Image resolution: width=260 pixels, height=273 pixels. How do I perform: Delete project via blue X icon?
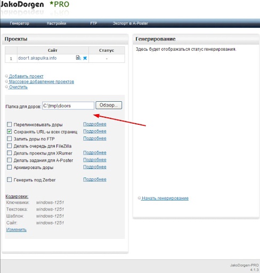(x=85, y=58)
